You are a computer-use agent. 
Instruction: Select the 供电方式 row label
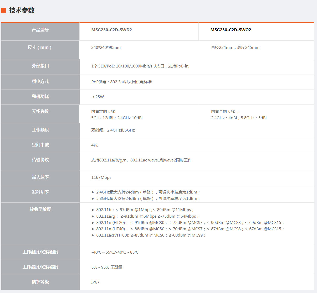point(40,82)
